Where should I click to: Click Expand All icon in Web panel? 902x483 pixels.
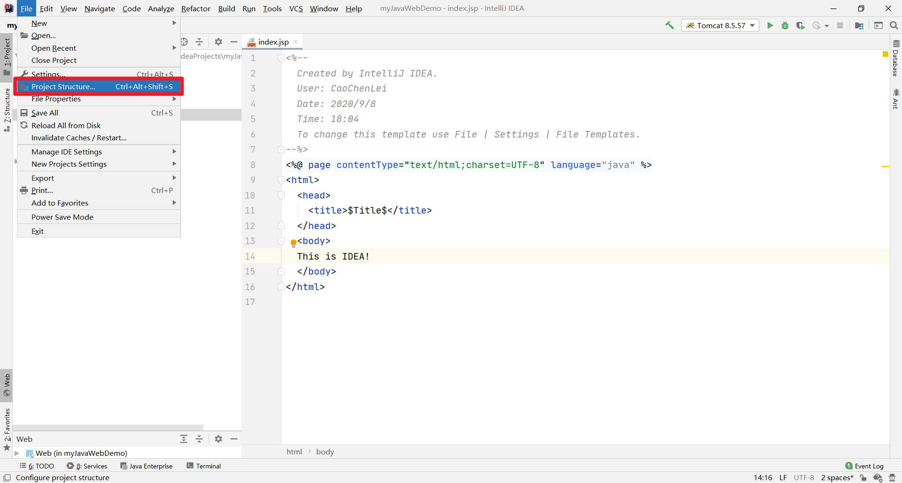point(184,439)
